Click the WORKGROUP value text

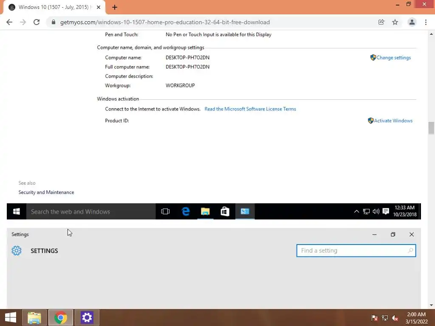click(x=180, y=85)
